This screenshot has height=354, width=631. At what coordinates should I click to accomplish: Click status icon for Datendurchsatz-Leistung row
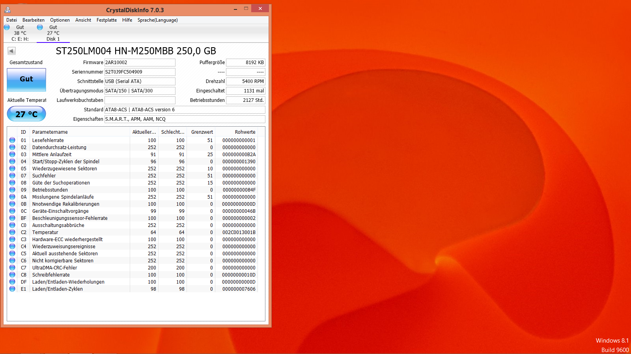coord(12,147)
